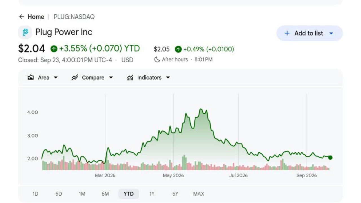Open the Add to list dropdown caret
Image resolution: width=361 pixels, height=203 pixels.
pos(331,33)
